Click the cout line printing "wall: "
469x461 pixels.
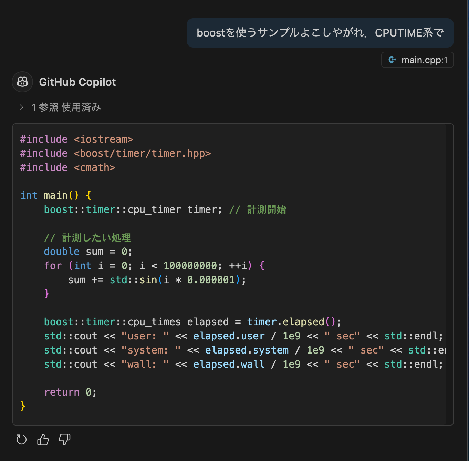click(243, 364)
